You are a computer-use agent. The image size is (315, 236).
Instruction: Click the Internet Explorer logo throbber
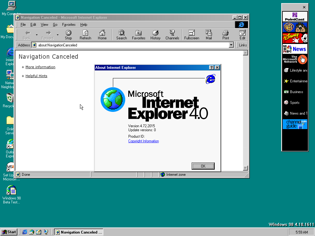click(x=241, y=25)
